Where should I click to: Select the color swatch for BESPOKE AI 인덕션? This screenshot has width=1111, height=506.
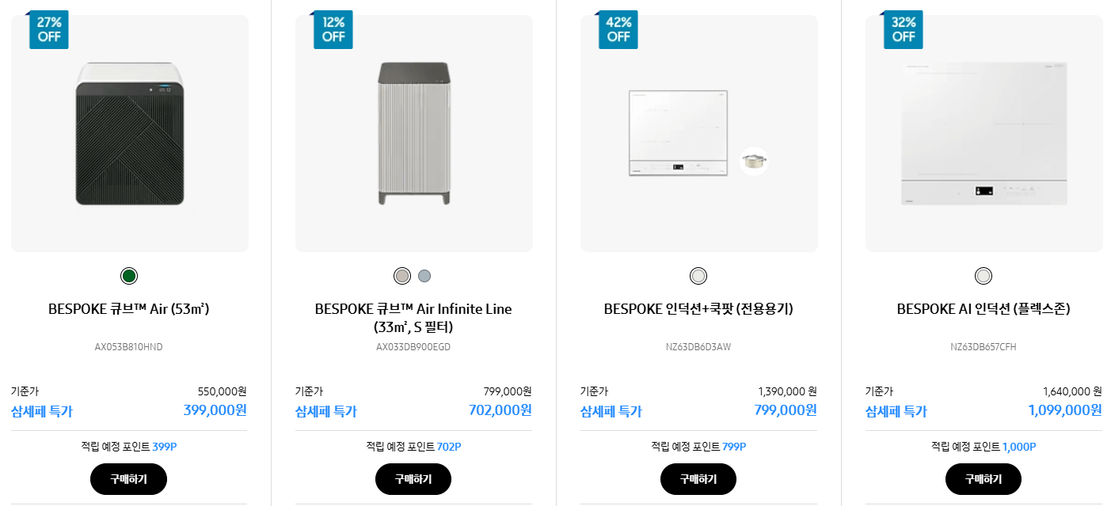click(x=983, y=275)
